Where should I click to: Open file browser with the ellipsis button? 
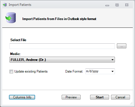click(122, 46)
